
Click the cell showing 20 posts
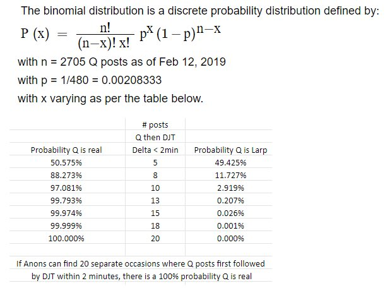point(155,238)
